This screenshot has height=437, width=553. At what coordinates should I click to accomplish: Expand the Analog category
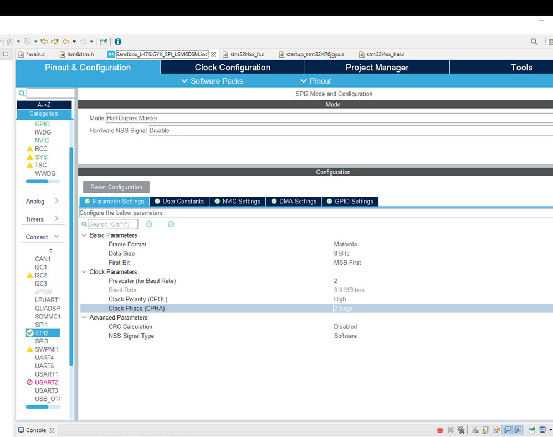tap(42, 201)
